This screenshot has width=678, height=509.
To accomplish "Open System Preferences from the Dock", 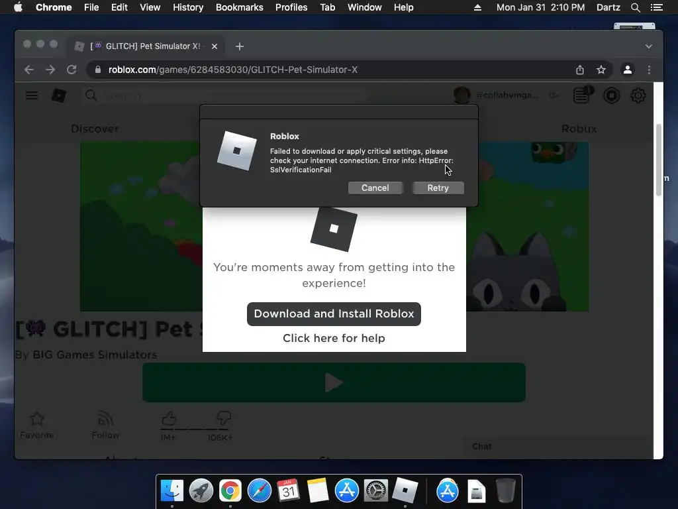I will 376,491.
